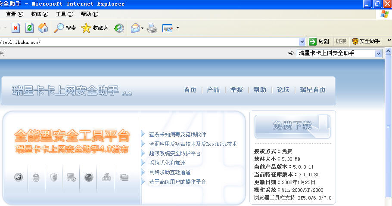Screen dimensions: 392x206
Task: Open 系统优化和加速 link
Action: pyautogui.click(x=167, y=163)
